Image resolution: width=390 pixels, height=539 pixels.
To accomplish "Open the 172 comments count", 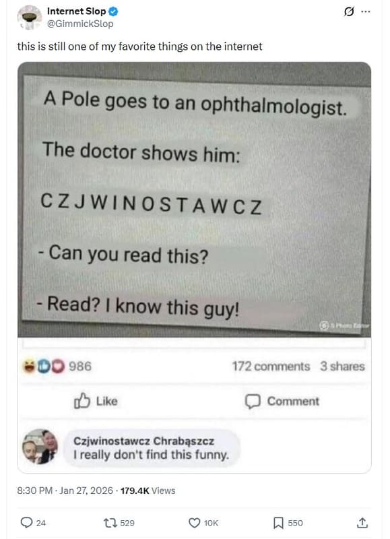I will 271,367.
